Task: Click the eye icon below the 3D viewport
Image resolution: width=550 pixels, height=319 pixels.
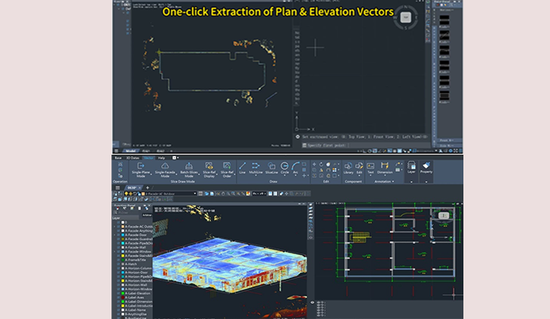Action: click(313, 302)
